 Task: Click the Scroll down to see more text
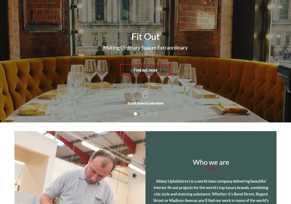(145, 103)
